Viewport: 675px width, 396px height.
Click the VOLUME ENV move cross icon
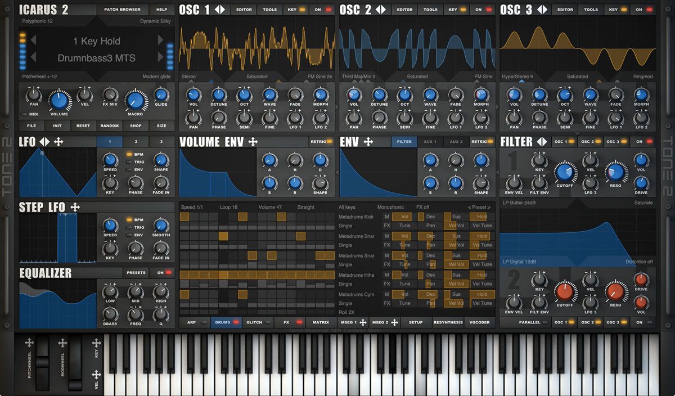[x=253, y=142]
